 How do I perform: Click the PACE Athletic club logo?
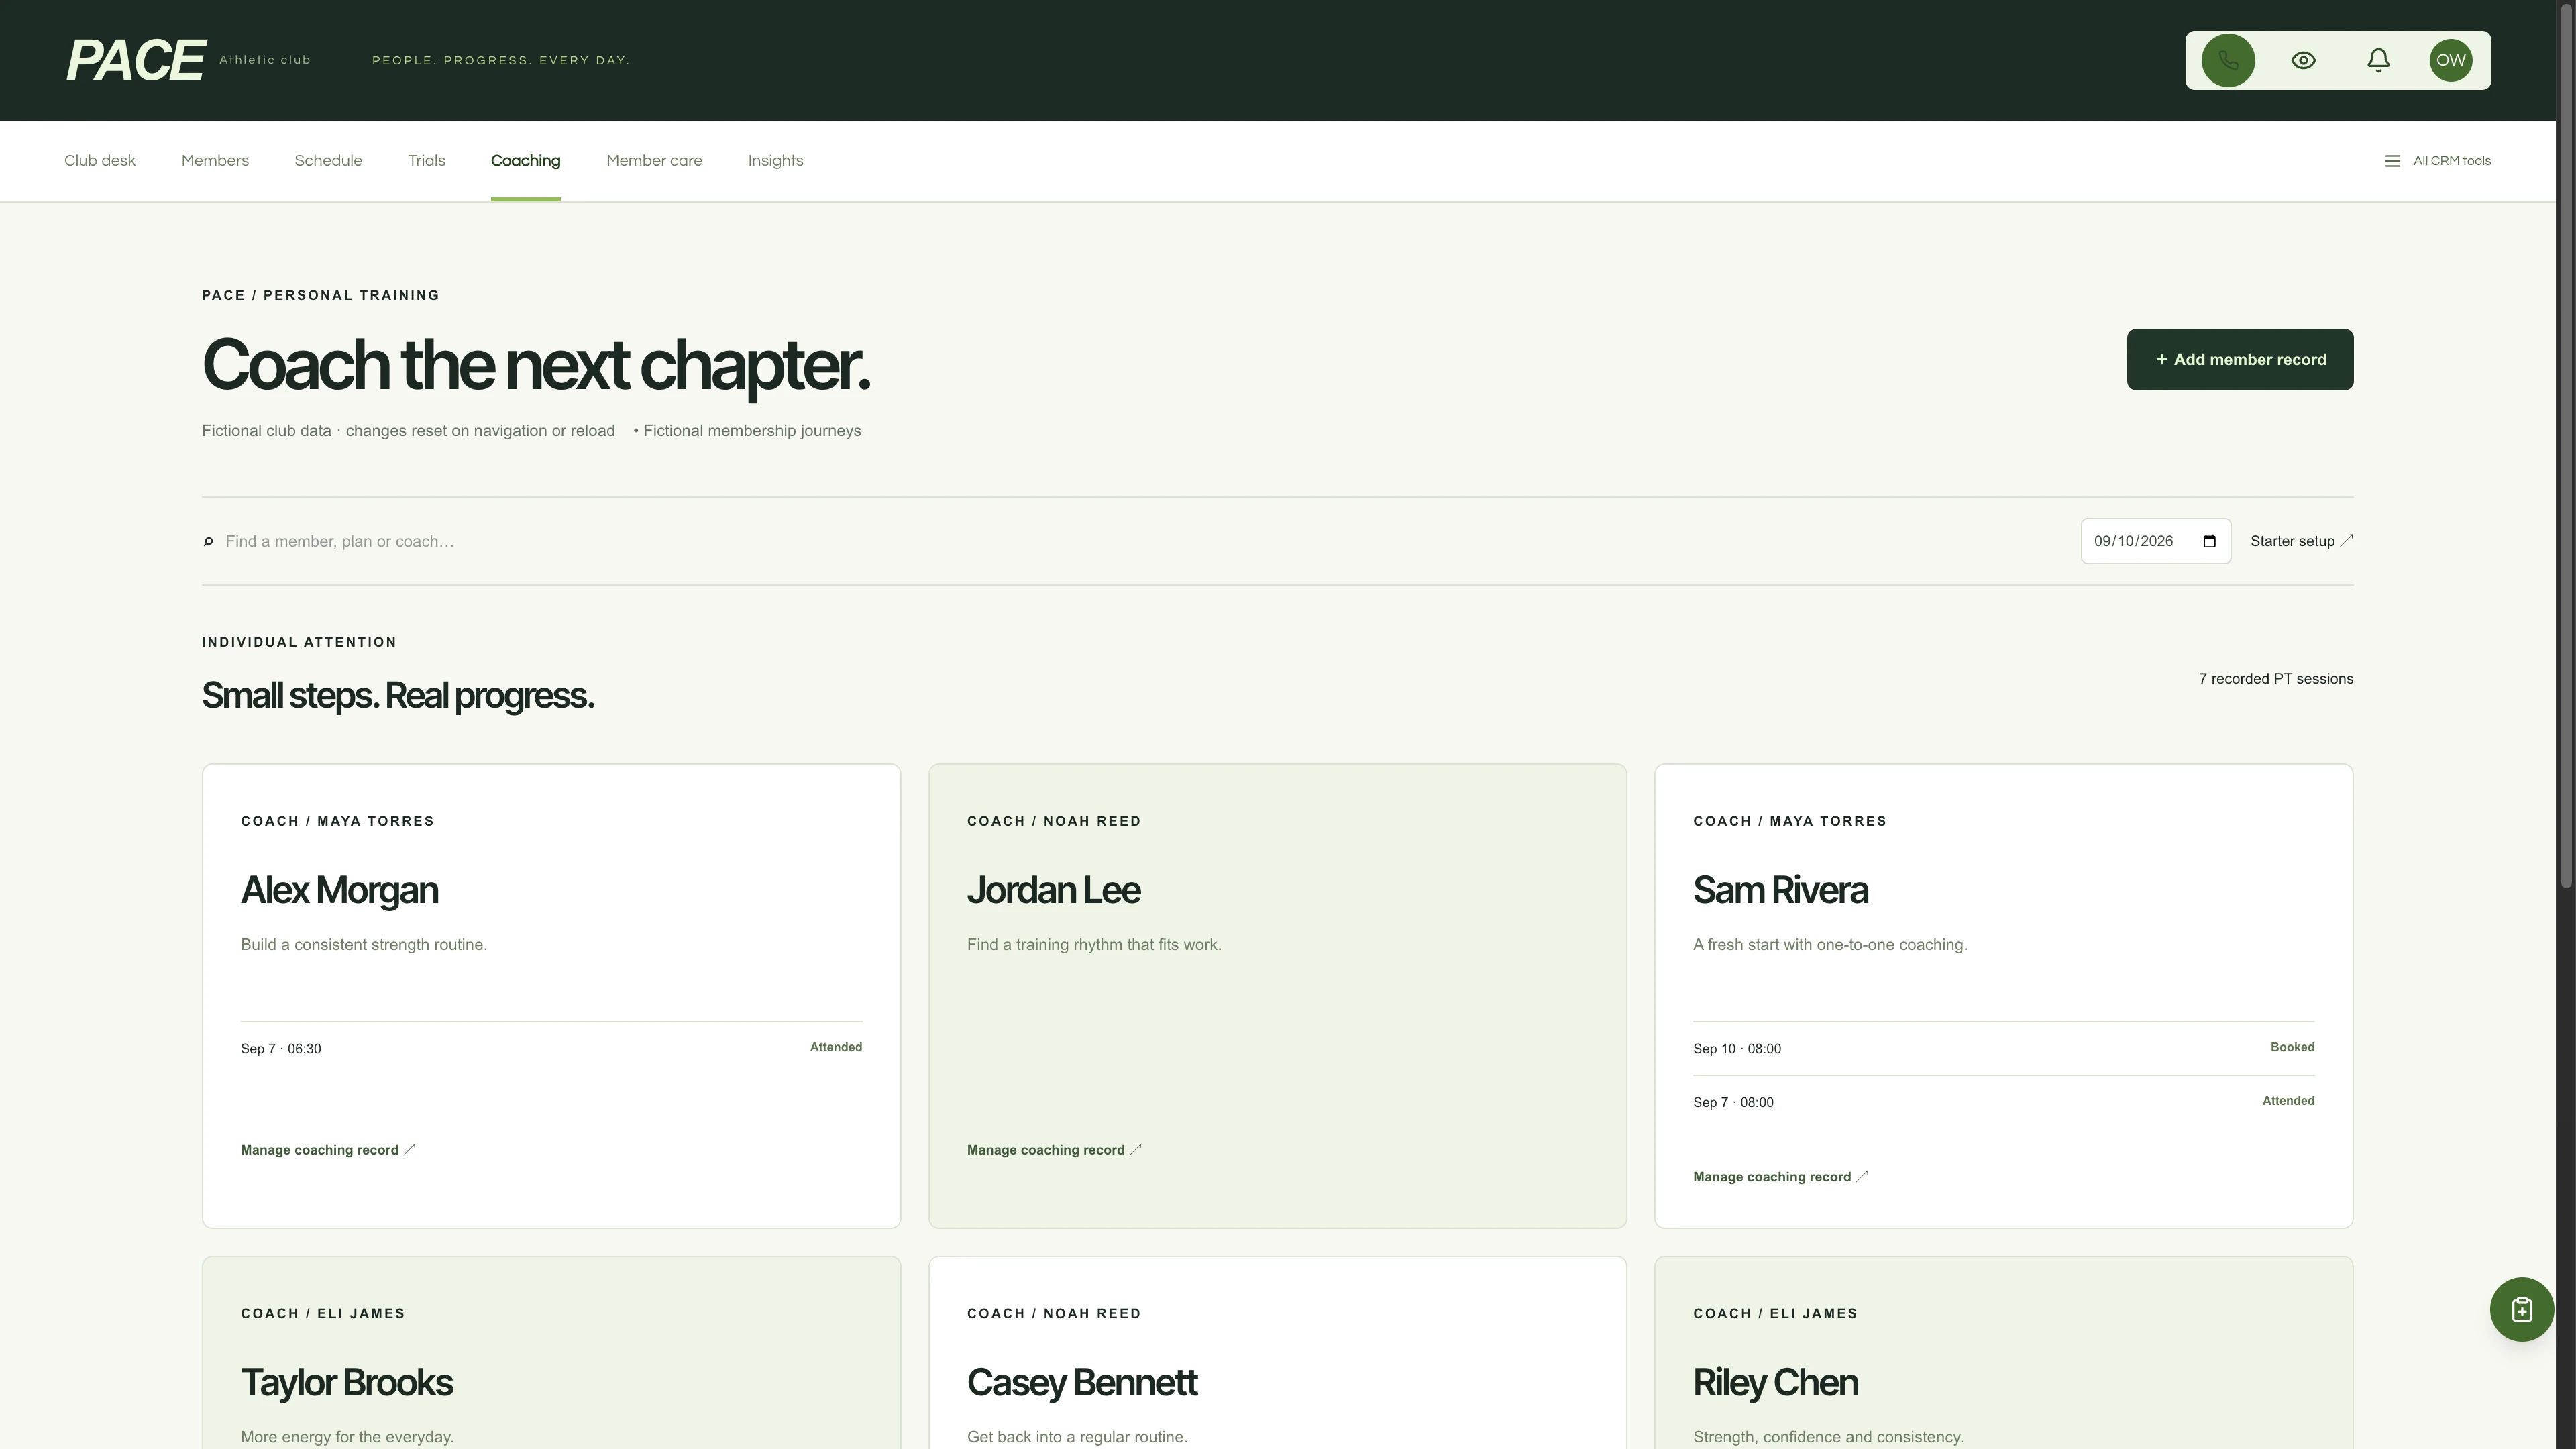click(188, 60)
